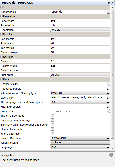Open the When No Data dropdown
Image resolution: width=115 pixels, height=167 pixels.
click(x=80, y=143)
